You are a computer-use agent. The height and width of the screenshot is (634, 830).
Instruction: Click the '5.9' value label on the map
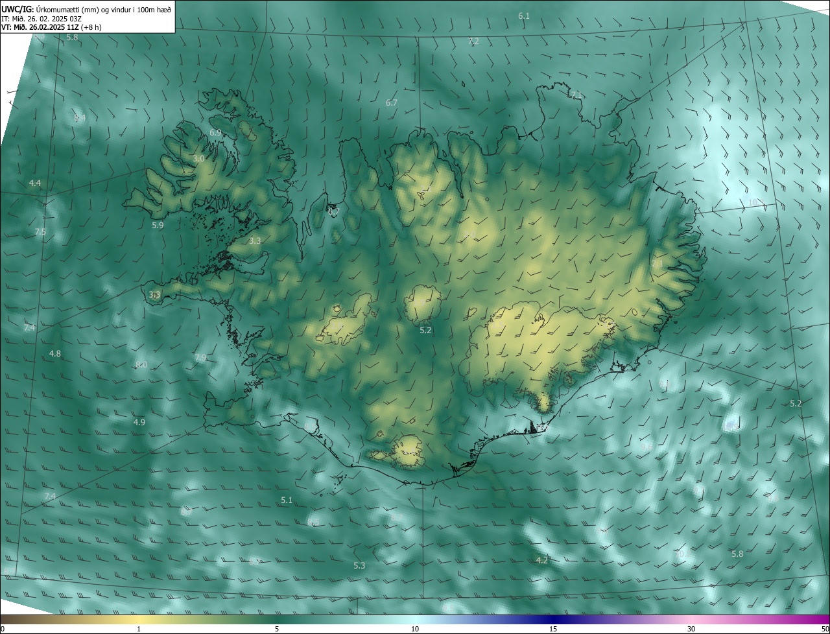(x=158, y=225)
